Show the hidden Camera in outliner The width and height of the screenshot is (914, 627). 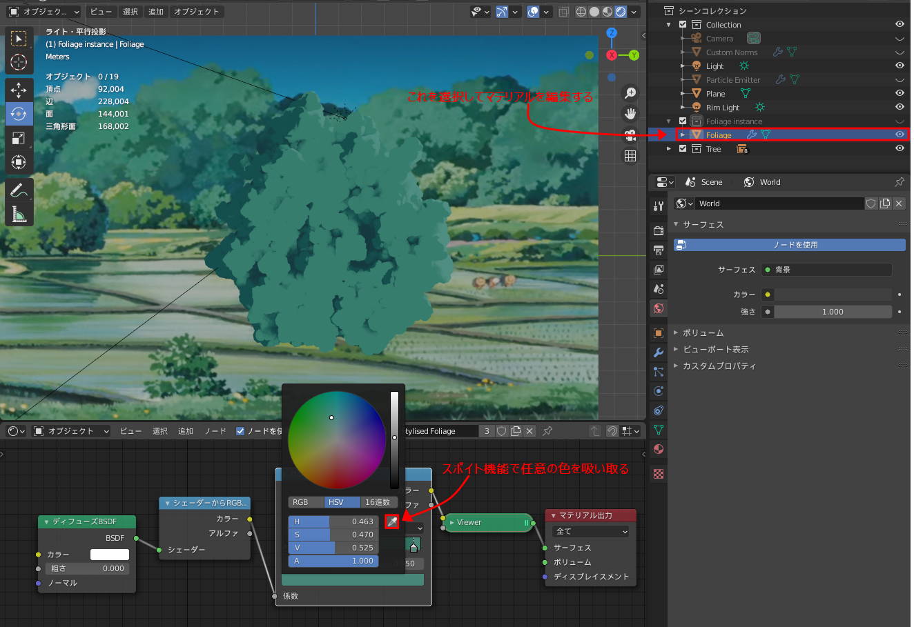[900, 39]
